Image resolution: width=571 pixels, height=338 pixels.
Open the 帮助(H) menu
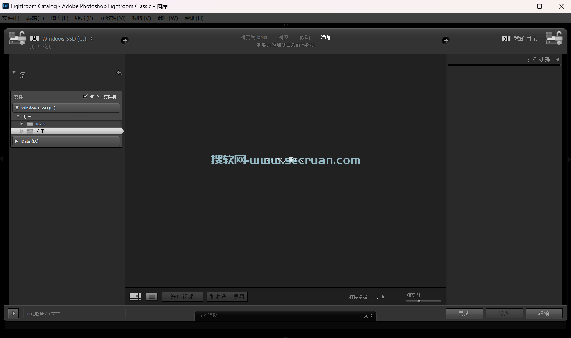click(194, 18)
